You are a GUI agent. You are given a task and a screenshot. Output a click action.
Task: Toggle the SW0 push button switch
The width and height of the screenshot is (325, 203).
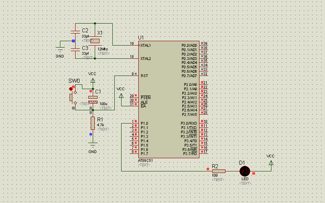[73, 97]
